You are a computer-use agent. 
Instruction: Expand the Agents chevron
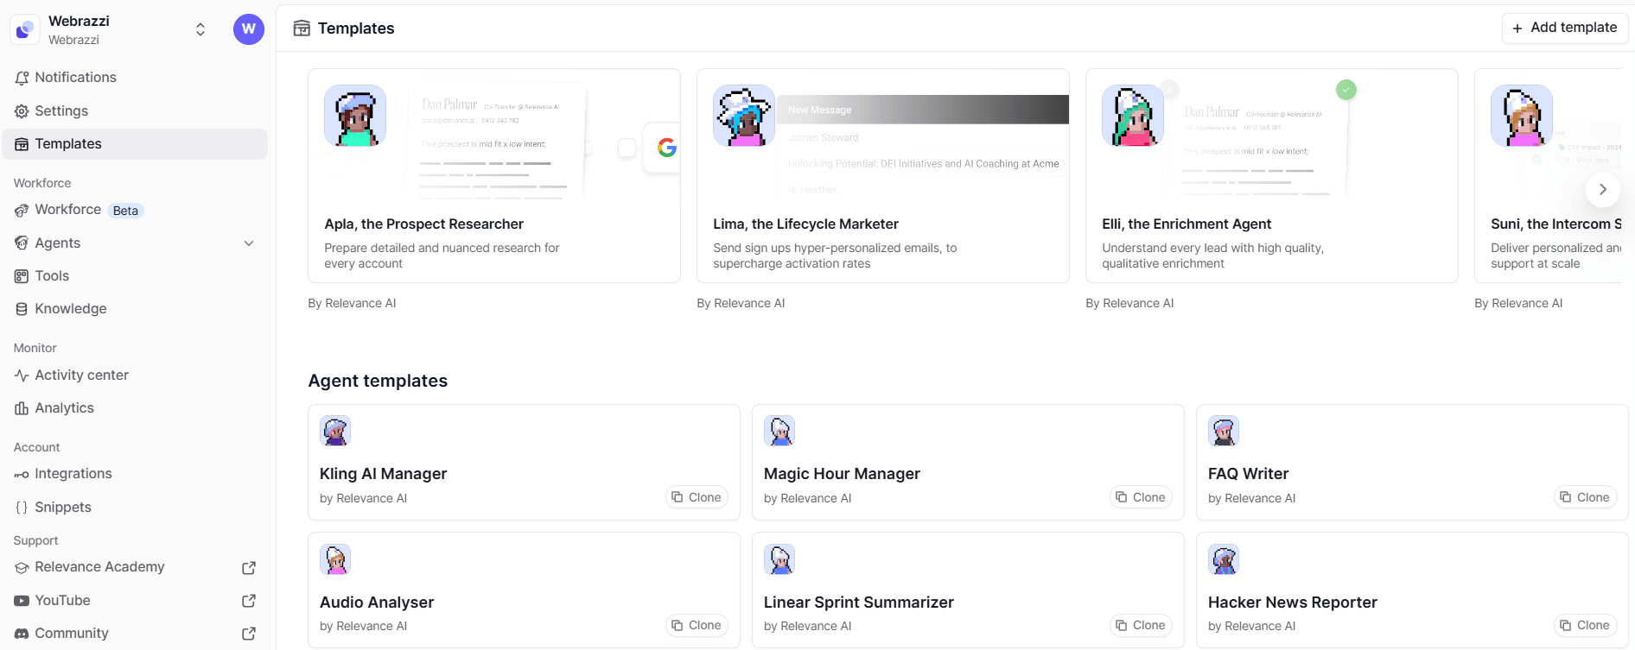(249, 243)
